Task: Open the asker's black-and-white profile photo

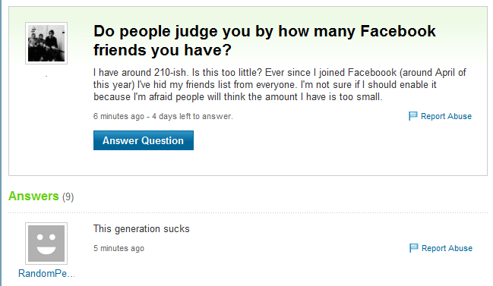Action: click(x=46, y=43)
